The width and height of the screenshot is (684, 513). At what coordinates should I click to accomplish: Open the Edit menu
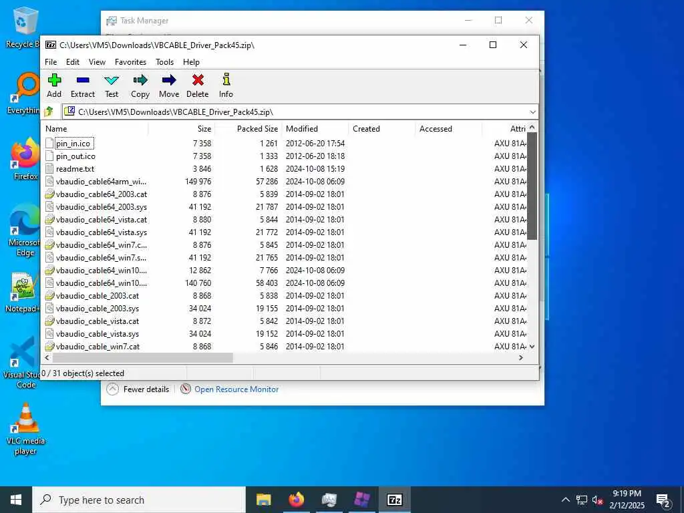click(72, 62)
